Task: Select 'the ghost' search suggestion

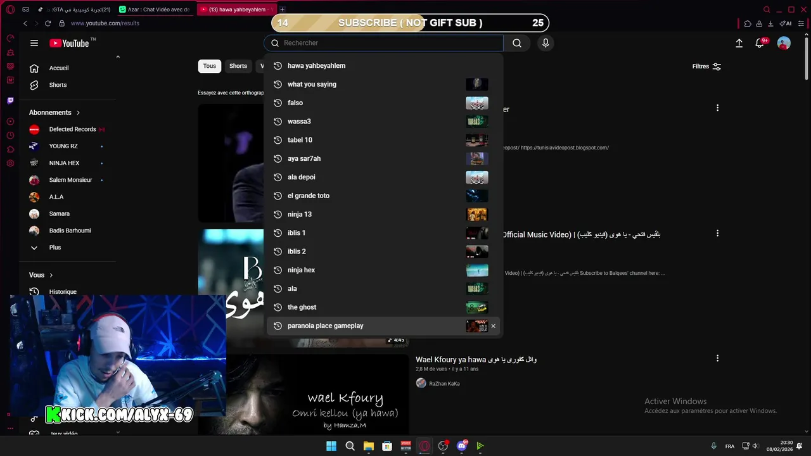Action: pyautogui.click(x=383, y=307)
